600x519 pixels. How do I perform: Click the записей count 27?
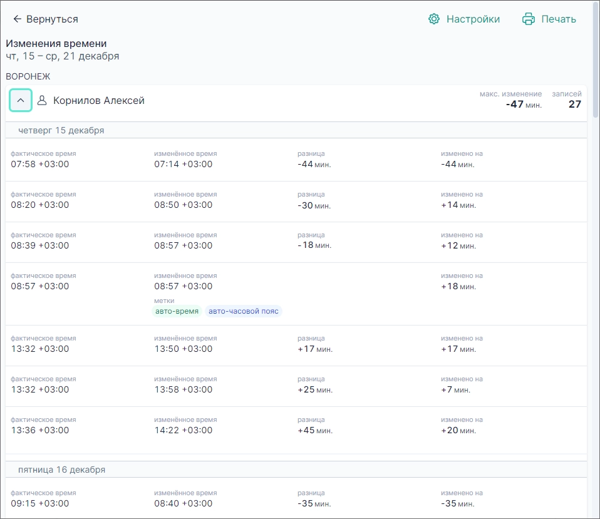tap(574, 105)
